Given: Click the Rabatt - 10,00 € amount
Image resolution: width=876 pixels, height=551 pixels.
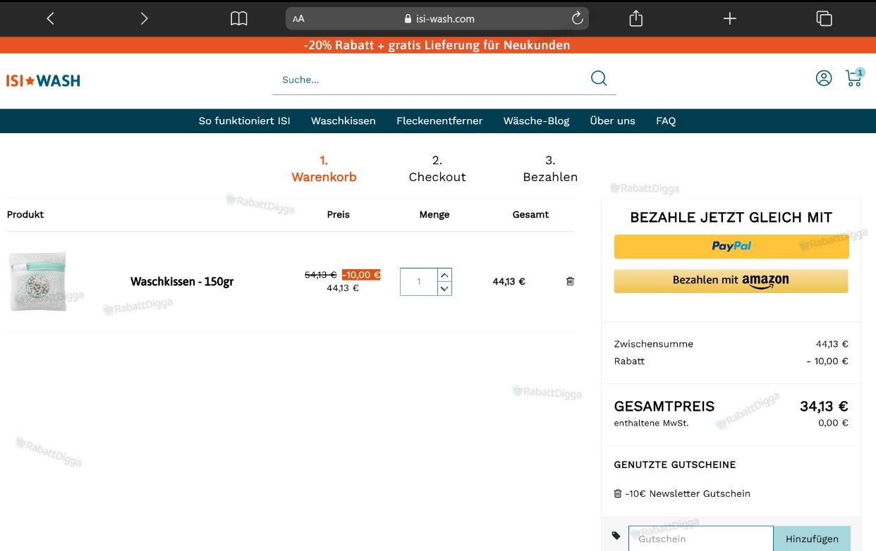Looking at the screenshot, I should 827,361.
